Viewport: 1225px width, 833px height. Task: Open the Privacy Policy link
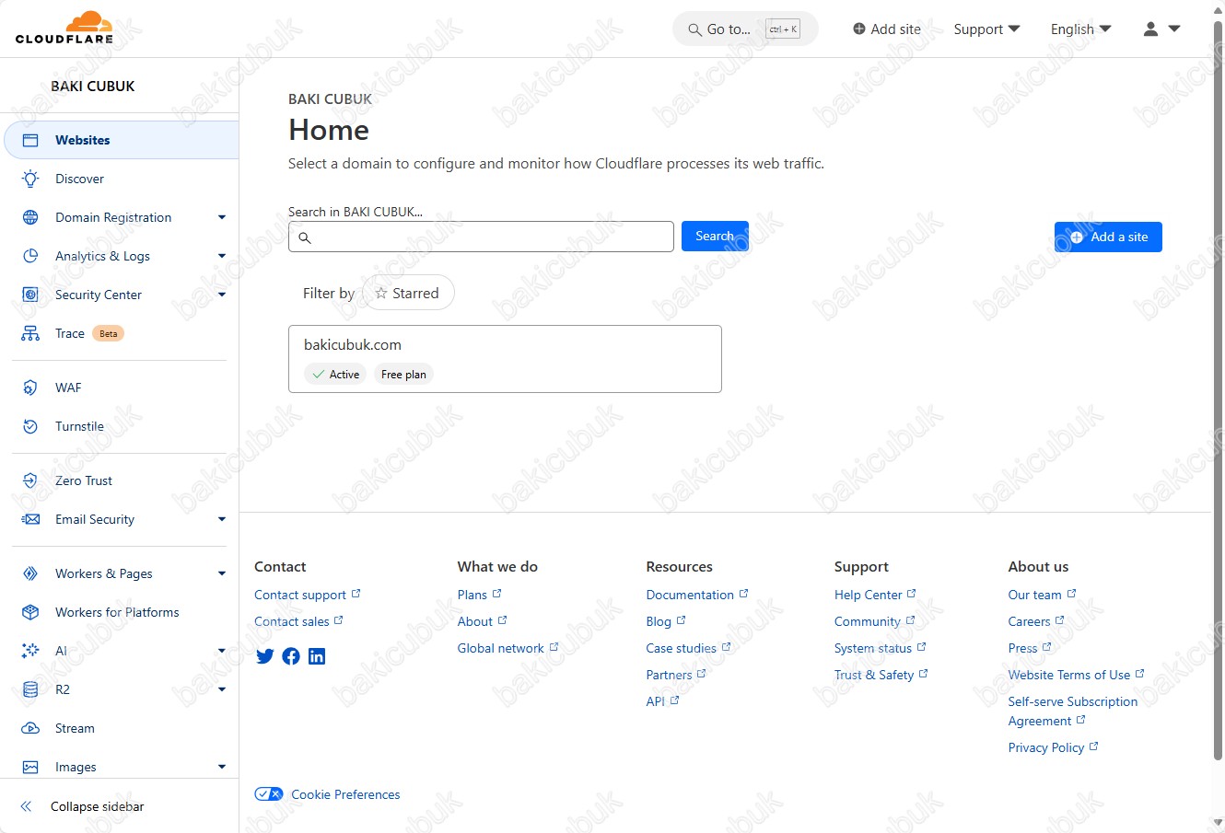point(1053,747)
